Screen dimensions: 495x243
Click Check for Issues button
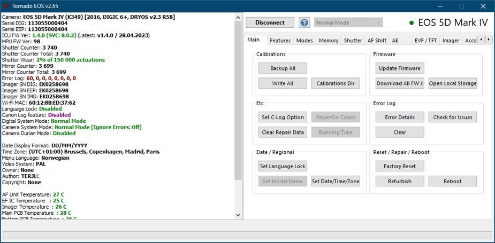click(453, 117)
